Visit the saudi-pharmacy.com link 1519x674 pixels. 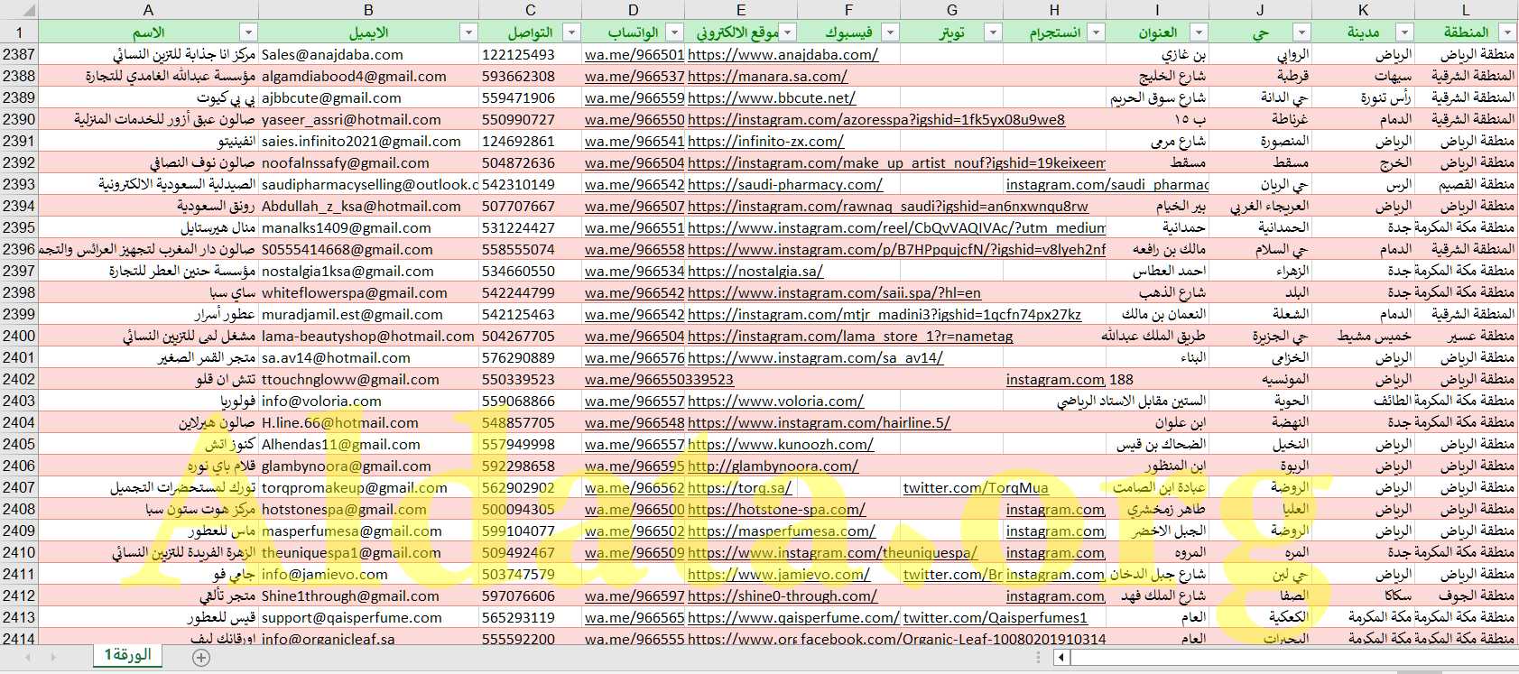(785, 184)
